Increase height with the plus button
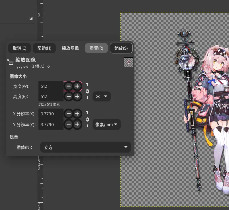The height and width of the screenshot is (210, 229). (77, 96)
